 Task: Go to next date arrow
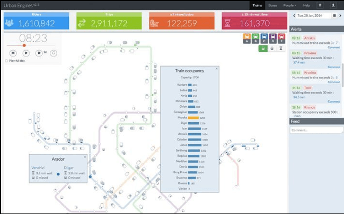pos(340,15)
